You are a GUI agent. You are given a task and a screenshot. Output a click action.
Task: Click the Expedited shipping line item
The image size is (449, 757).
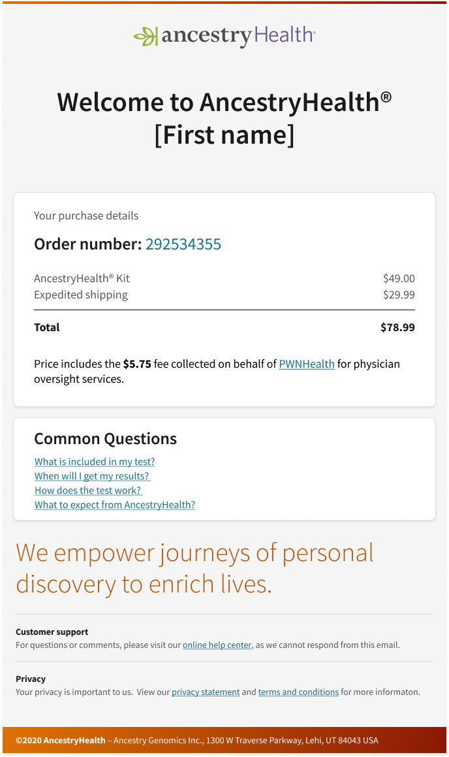click(x=81, y=295)
